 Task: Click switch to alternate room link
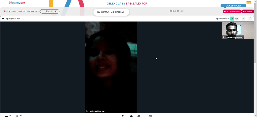(x=29, y=12)
